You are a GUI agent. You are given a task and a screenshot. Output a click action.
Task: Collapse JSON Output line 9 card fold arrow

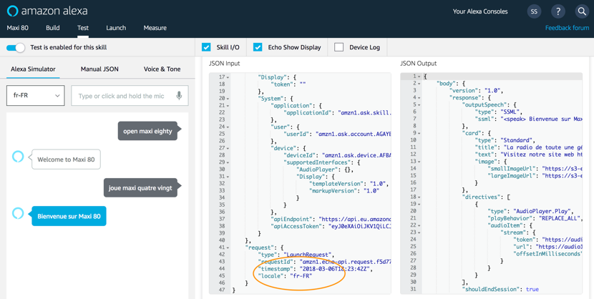(419, 133)
